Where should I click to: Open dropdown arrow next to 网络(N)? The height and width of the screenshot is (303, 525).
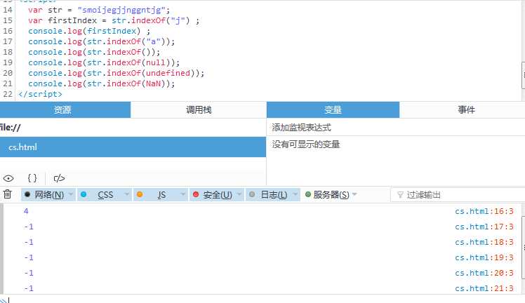tap(71, 194)
